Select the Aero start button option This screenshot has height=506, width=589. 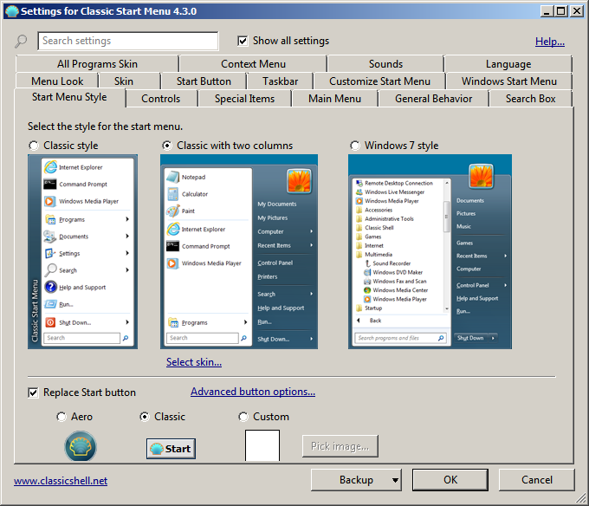pyautogui.click(x=61, y=417)
